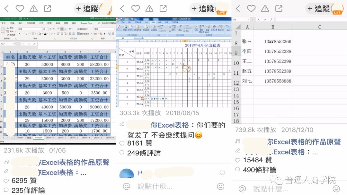The width and height of the screenshot is (347, 195).
Task: Expand the name box dropdown in middle Excel
Action: point(133,38)
